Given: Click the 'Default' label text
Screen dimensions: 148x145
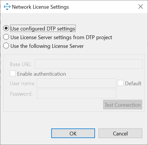Looking at the screenshot, I should pyautogui.click(x=133, y=84).
